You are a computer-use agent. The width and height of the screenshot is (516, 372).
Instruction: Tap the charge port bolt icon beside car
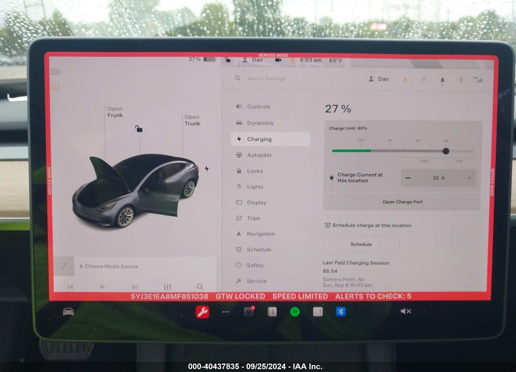(x=207, y=169)
